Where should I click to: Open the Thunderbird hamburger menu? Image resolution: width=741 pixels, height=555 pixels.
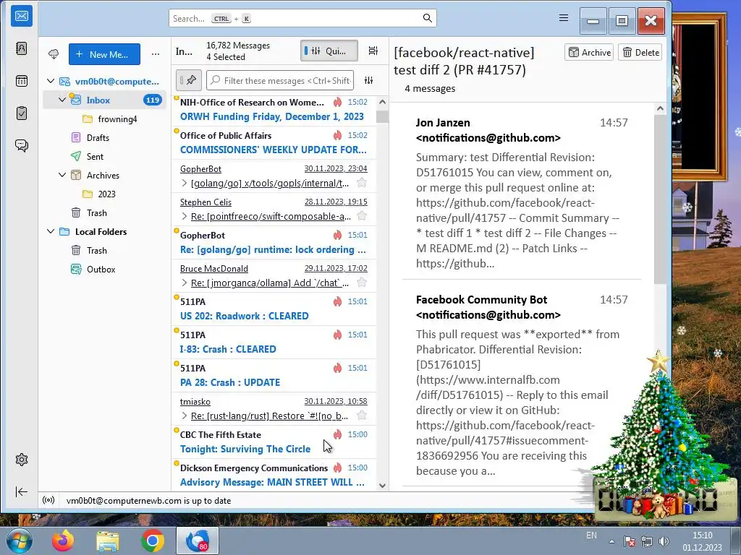563,18
